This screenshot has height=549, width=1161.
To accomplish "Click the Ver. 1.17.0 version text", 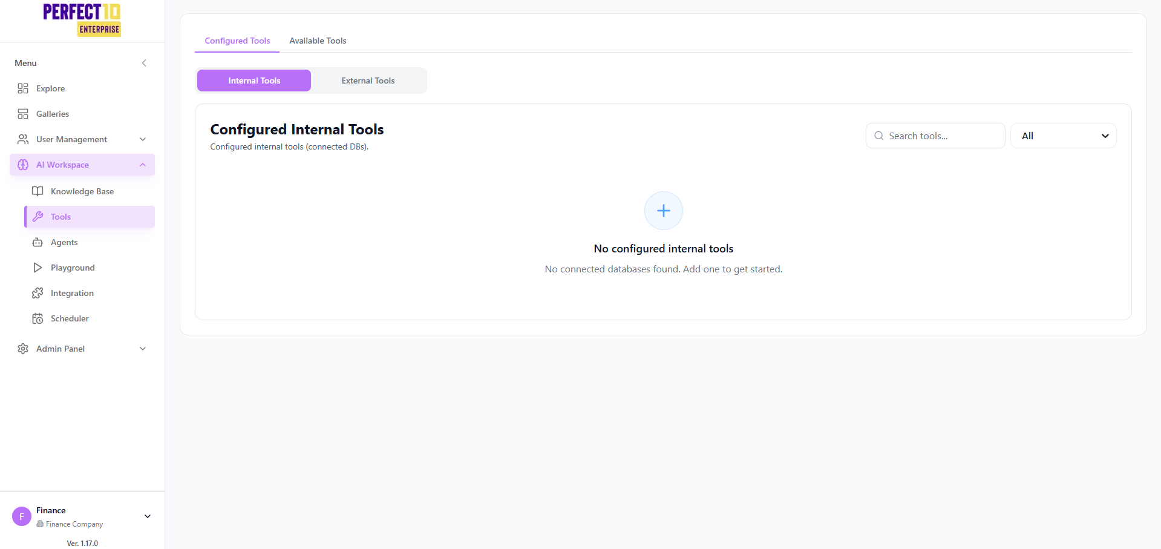I will click(82, 544).
